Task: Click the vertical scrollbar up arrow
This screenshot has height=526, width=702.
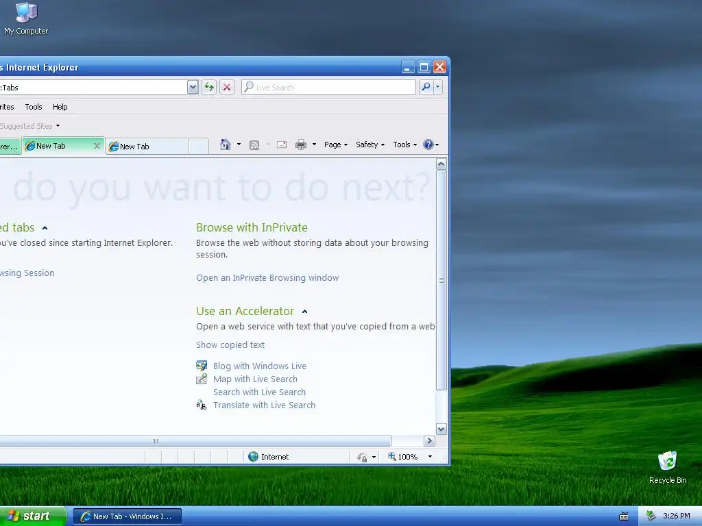Action: [x=441, y=164]
